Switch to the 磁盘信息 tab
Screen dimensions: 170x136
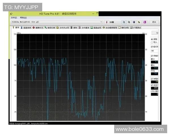tap(26, 28)
